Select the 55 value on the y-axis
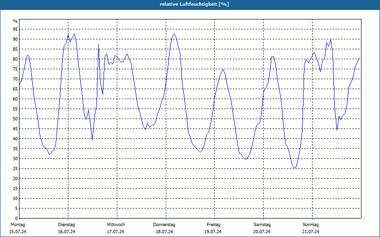The height and width of the screenshot is (237, 380). pyautogui.click(x=15, y=109)
